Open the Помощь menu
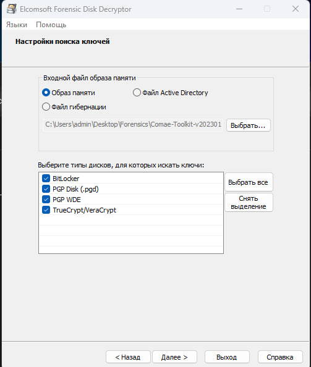This screenshot has height=367, width=311. click(51, 25)
